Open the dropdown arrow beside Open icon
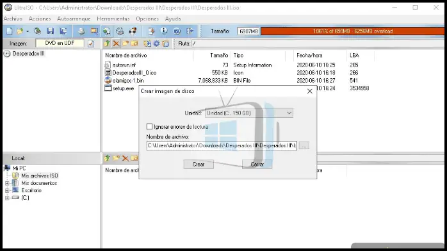This screenshot has width=447, height=251. (28, 31)
